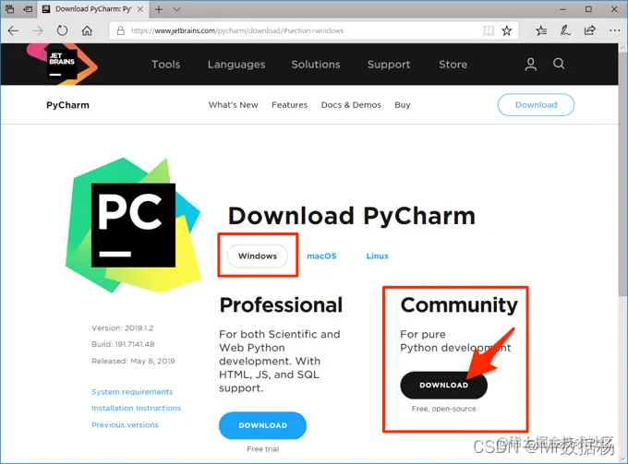Open the browser's more options ellipsis menu

tap(614, 30)
